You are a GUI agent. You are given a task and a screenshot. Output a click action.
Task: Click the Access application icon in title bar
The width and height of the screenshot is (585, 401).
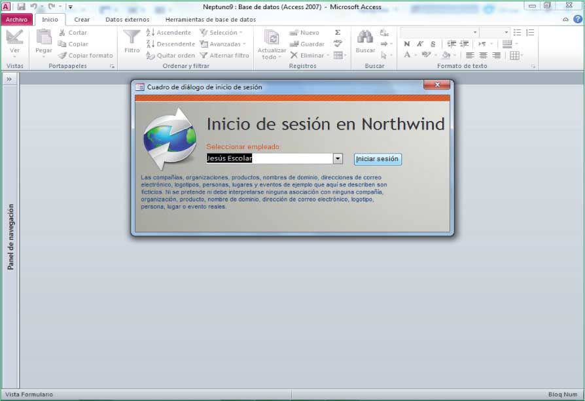click(x=6, y=7)
